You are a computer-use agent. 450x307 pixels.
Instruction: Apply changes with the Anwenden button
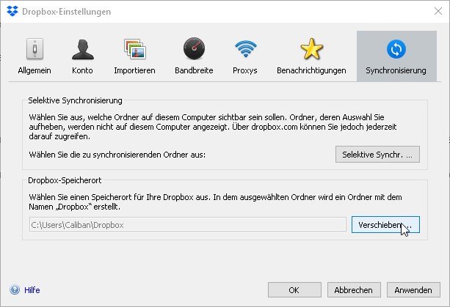[x=413, y=290]
